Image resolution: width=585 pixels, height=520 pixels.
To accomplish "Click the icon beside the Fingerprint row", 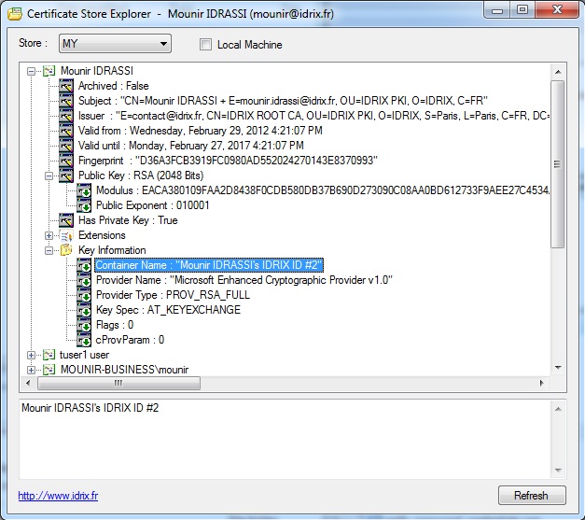I will 66,161.
